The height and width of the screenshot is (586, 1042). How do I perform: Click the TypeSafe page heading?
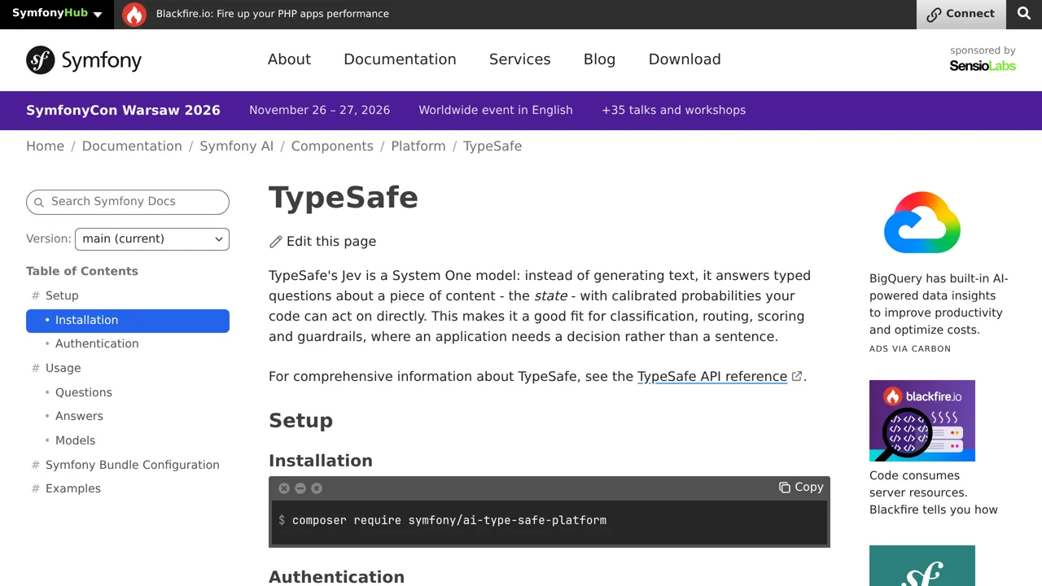[344, 198]
